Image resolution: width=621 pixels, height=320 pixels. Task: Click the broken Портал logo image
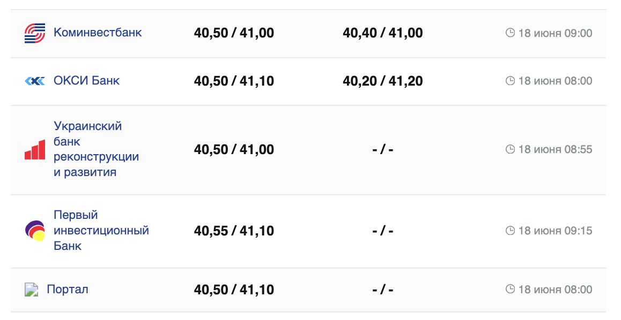click(32, 289)
